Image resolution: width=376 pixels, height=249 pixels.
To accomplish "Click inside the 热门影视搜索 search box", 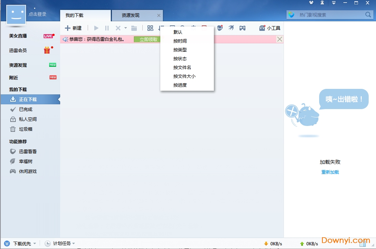I will coord(326,15).
